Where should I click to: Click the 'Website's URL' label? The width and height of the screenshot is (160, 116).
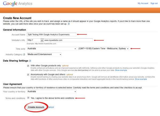coord(18,40)
